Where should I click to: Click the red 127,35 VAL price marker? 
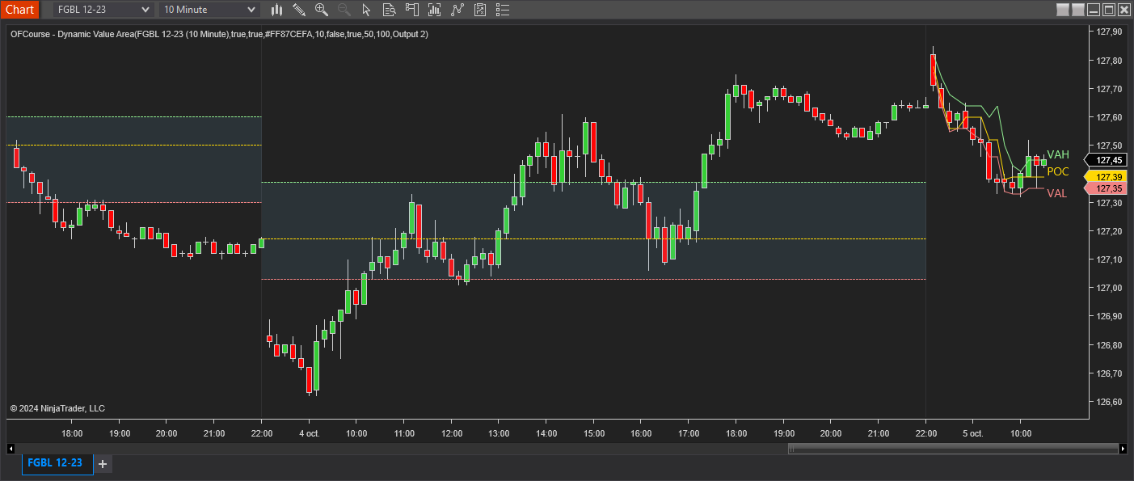click(1107, 188)
